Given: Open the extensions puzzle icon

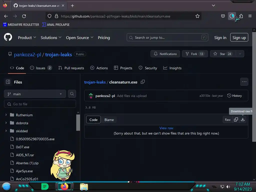Looking at the screenshot, I should pos(241,16).
